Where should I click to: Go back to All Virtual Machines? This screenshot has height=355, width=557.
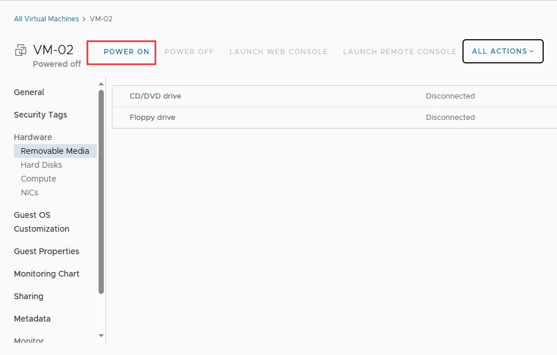46,19
